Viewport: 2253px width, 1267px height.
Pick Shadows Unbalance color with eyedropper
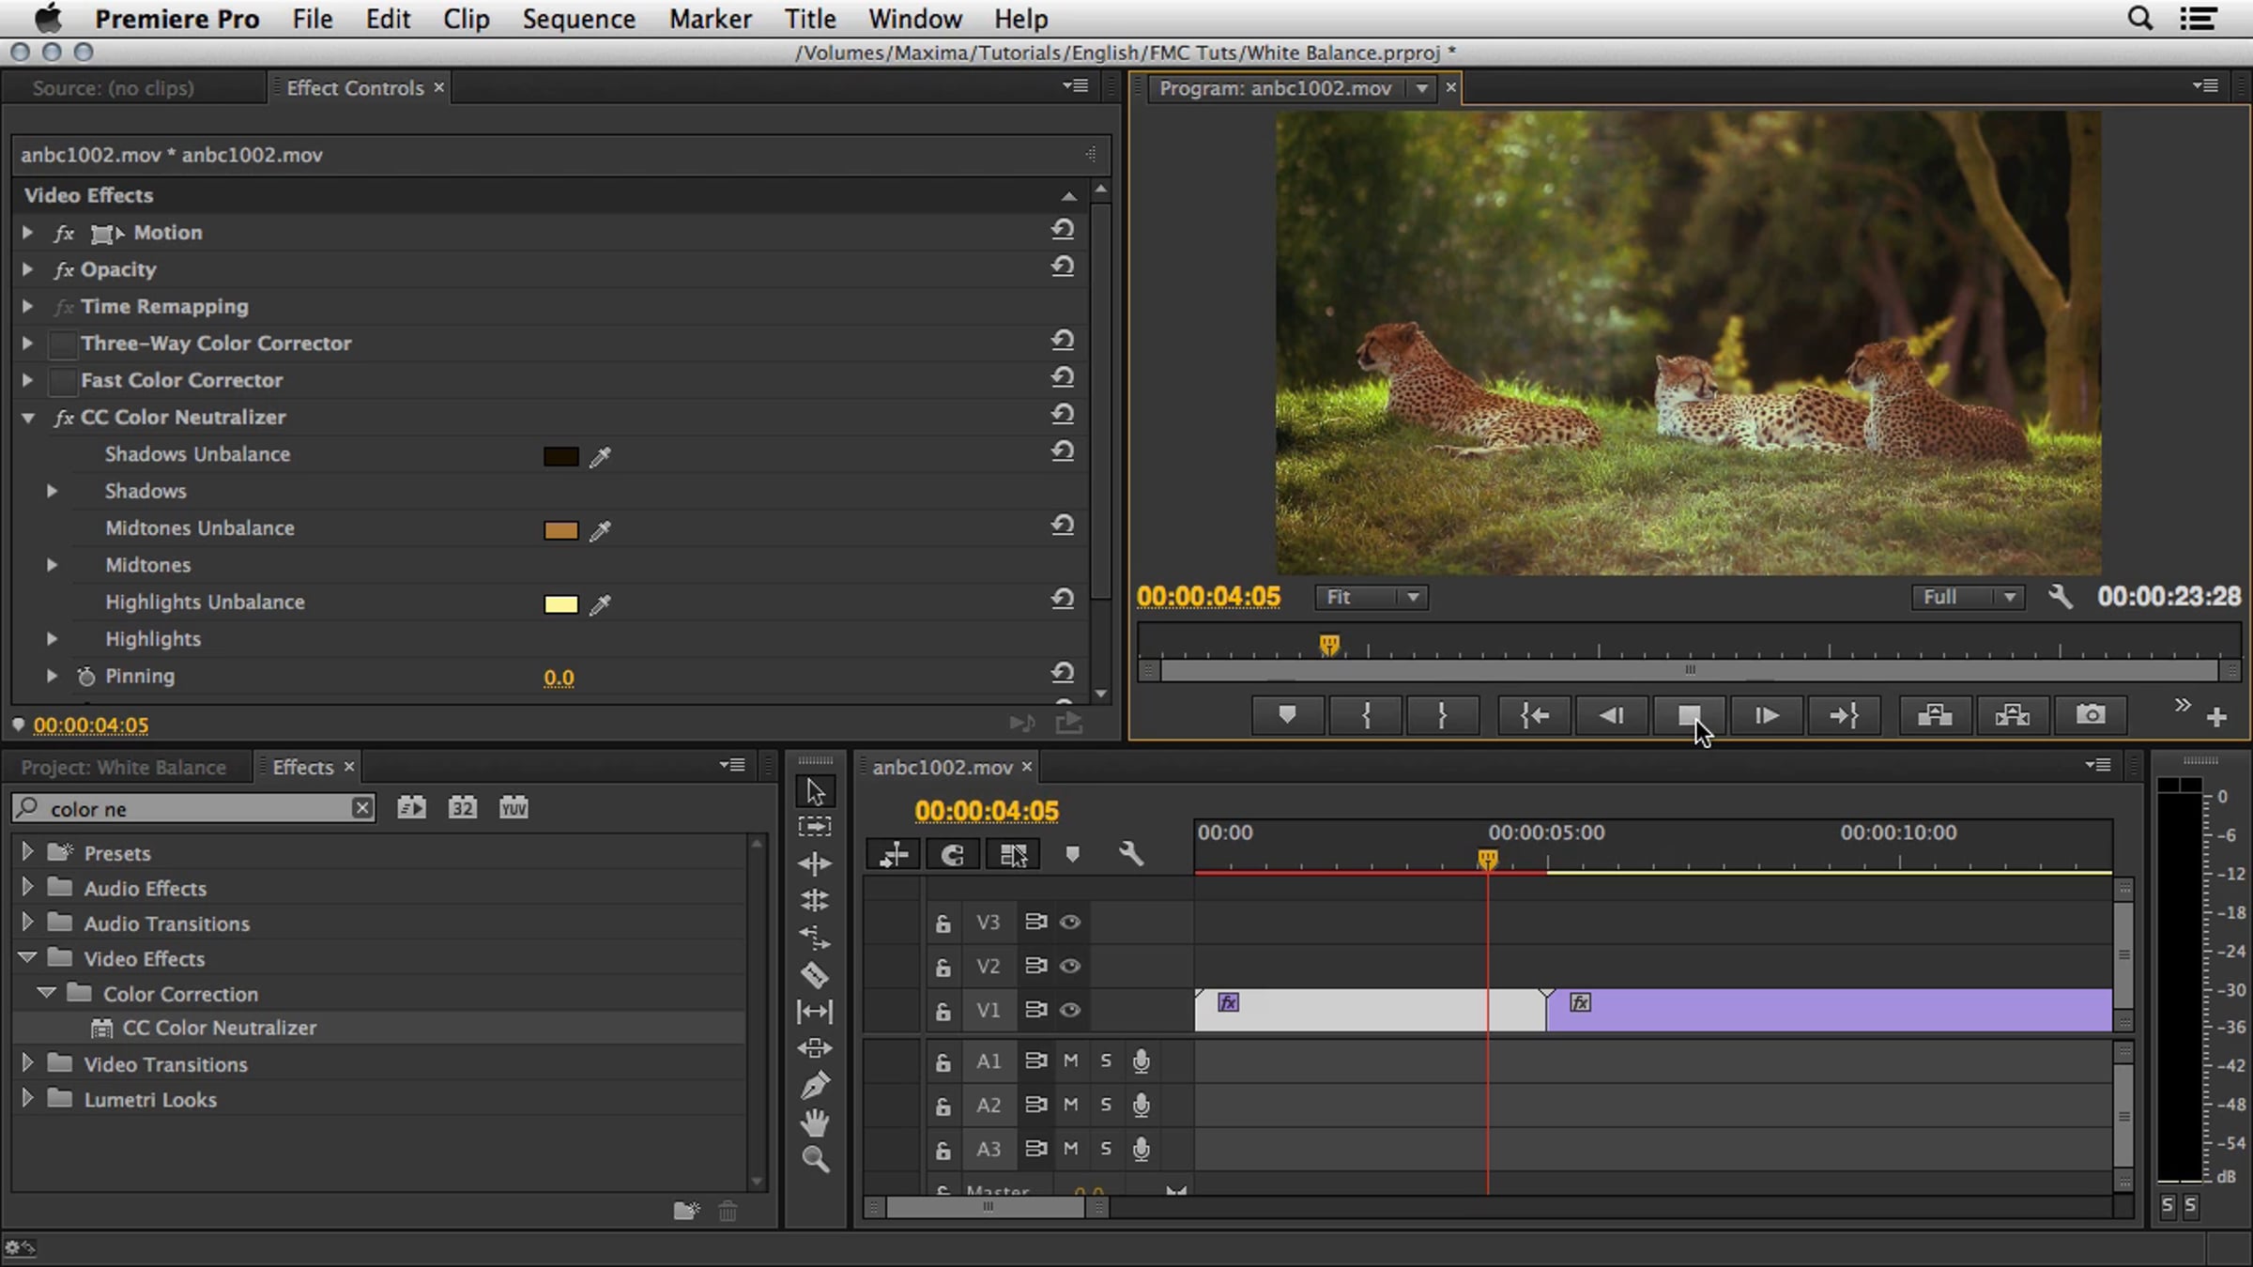click(x=600, y=456)
